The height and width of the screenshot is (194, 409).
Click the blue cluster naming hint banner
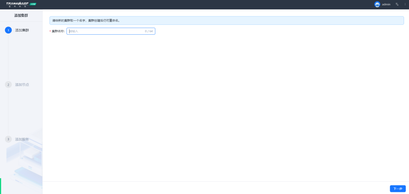pyautogui.click(x=227, y=20)
